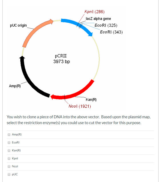
Task: Mark the NcoI answer checkbox
Action: (9, 167)
